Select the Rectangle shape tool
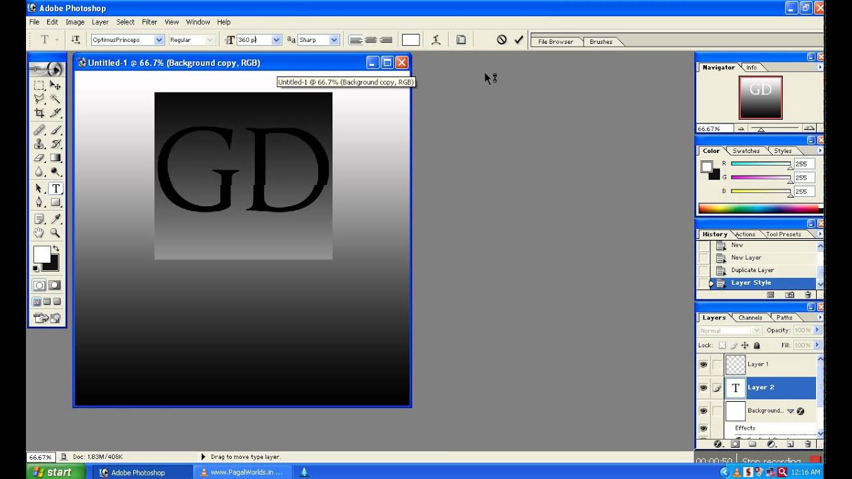This screenshot has width=852, height=479. pyautogui.click(x=55, y=202)
